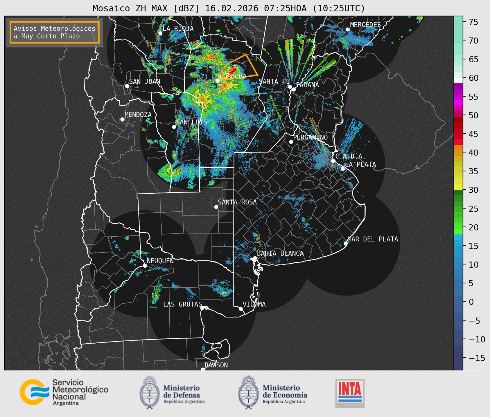
Task: Click the red INTA logo
Action: pyautogui.click(x=350, y=393)
